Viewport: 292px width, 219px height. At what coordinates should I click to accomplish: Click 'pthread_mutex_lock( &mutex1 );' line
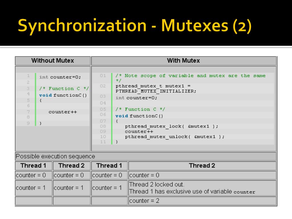click(x=171, y=126)
